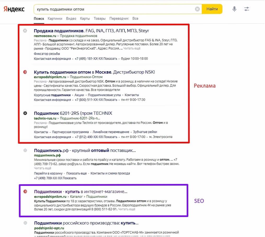265x237 pixels.
Task: Activate voice search via the microphone icon
Action: point(234,9)
